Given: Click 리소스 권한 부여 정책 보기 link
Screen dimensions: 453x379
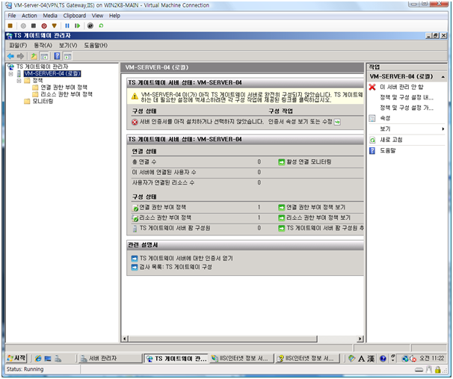Looking at the screenshot, I should point(318,218).
